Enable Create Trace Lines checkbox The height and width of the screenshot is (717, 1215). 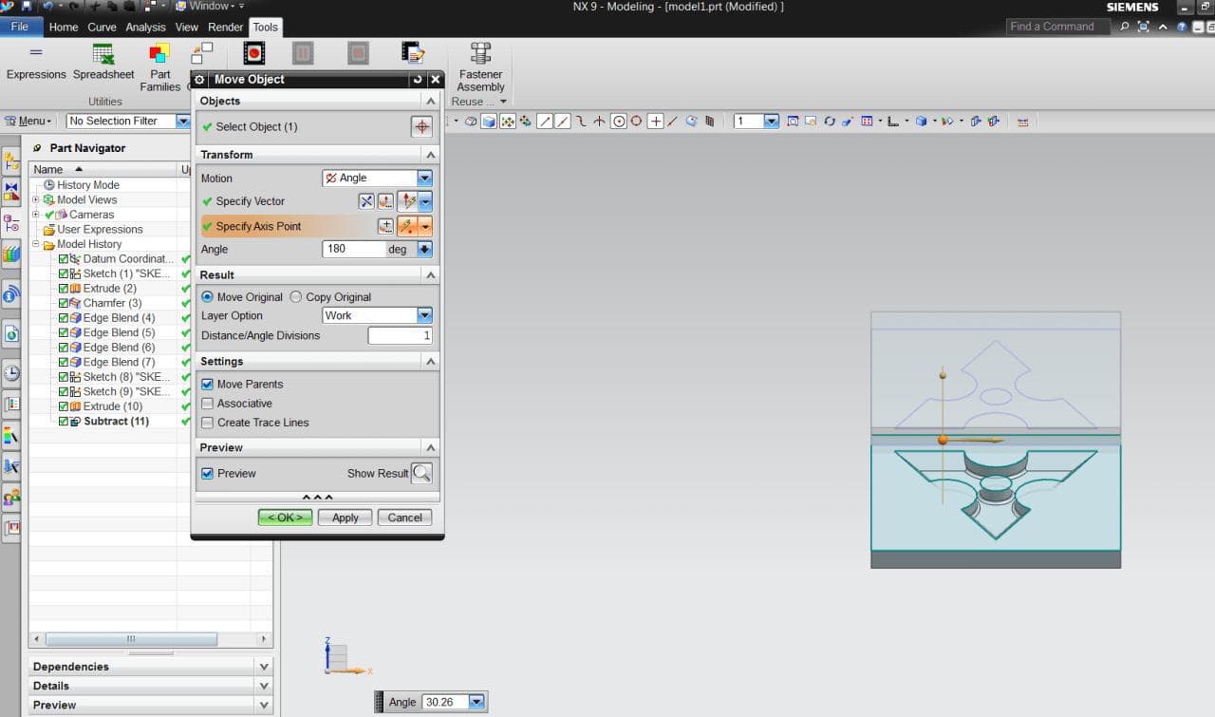[x=208, y=423]
